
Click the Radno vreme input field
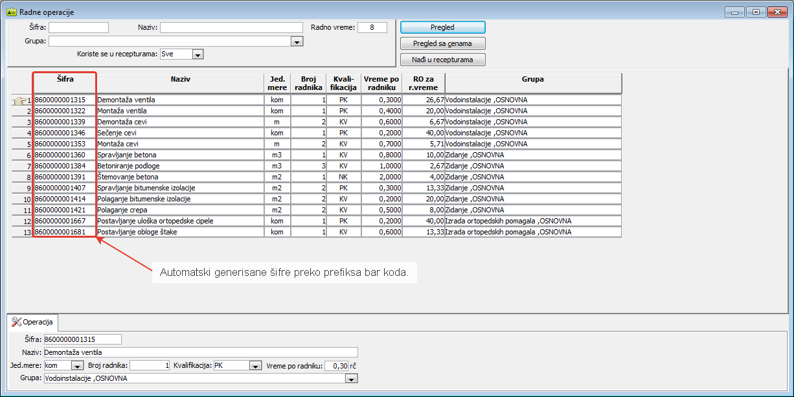tap(371, 27)
